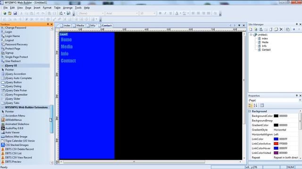The height and width of the screenshot is (169, 302).
Task: Select AudioPlay 0.9.9 extension
Action: click(x=12, y=128)
